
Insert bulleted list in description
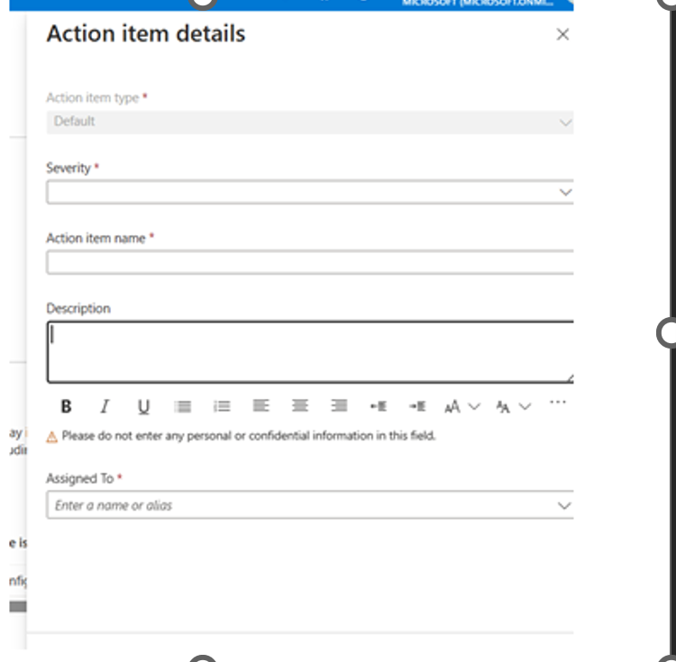(183, 406)
